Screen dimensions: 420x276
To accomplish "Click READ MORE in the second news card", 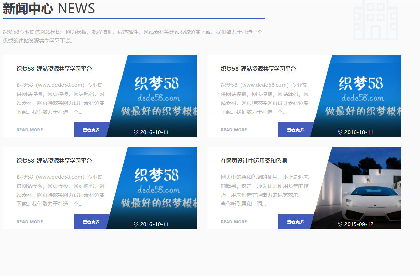I will click(234, 130).
